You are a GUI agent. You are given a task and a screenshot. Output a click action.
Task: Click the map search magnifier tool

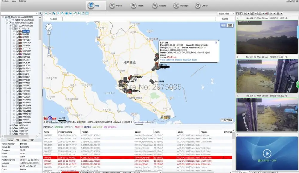79,13
